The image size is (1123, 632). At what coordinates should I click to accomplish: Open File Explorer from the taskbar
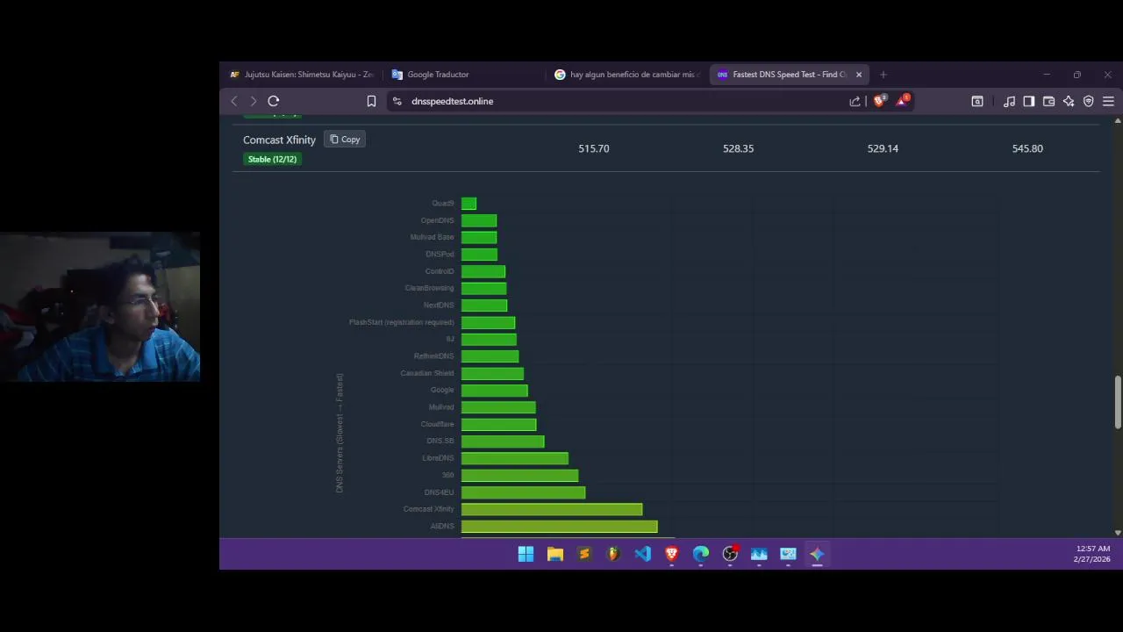tap(555, 554)
